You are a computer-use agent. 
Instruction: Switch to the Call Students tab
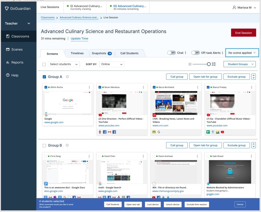point(129,53)
